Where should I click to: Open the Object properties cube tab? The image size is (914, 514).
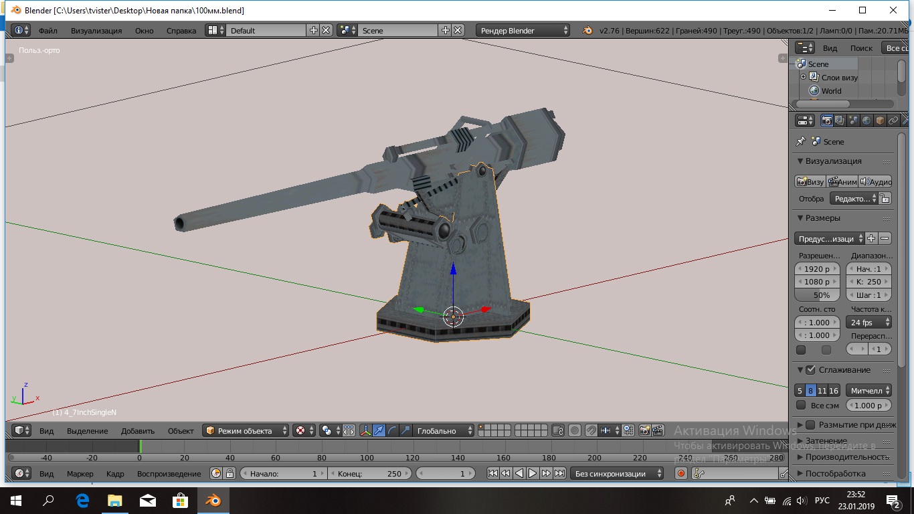(x=880, y=121)
